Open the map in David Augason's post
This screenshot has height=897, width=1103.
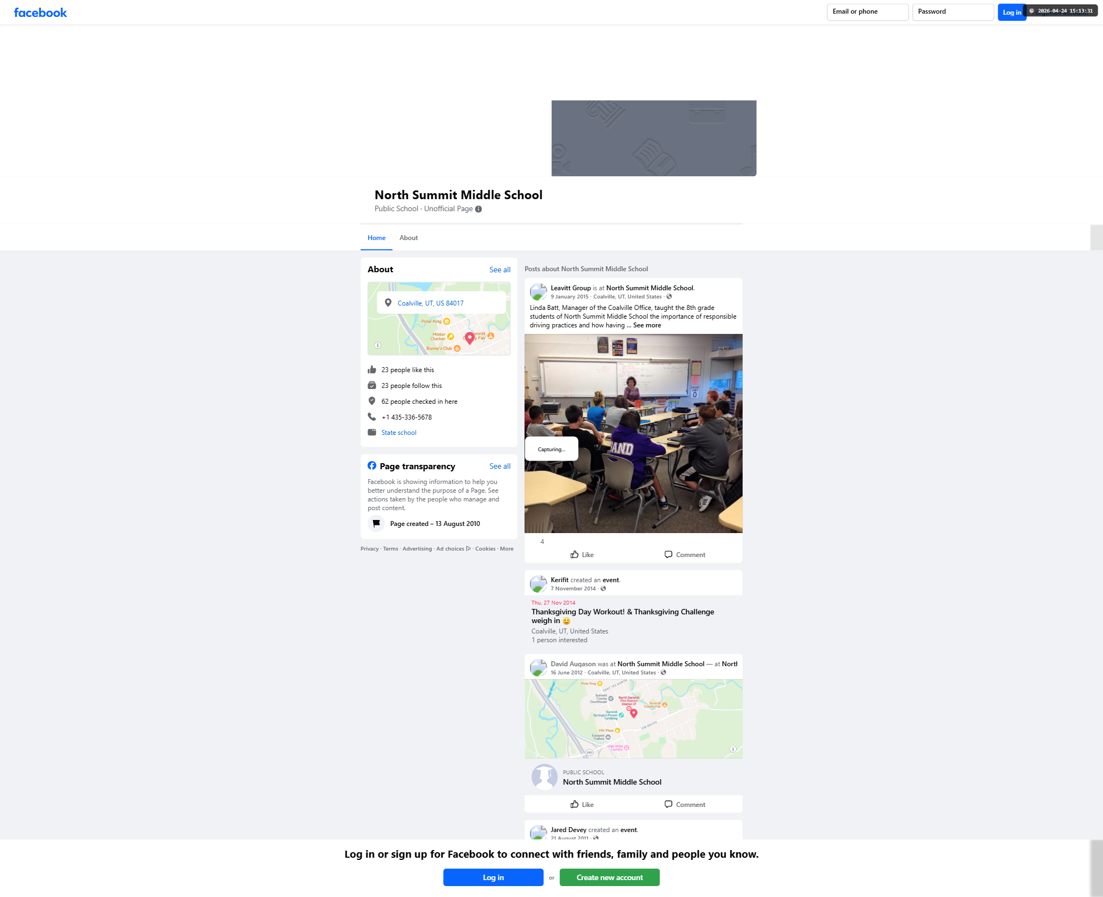click(634, 719)
